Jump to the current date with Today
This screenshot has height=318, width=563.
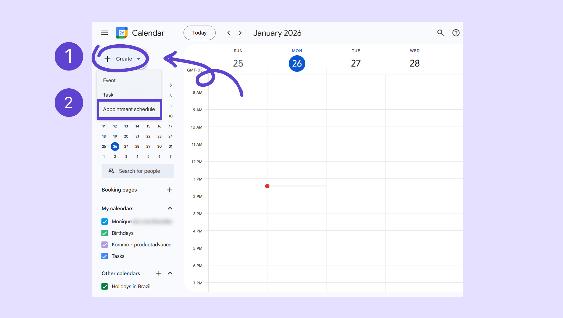[x=199, y=33]
